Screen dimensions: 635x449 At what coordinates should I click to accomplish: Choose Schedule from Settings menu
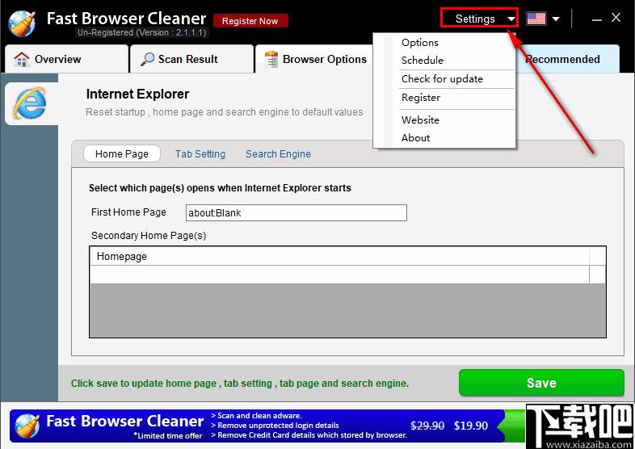422,61
